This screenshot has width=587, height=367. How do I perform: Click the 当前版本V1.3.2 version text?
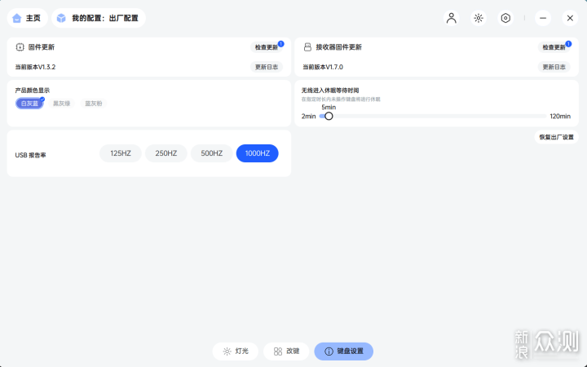[35, 67]
